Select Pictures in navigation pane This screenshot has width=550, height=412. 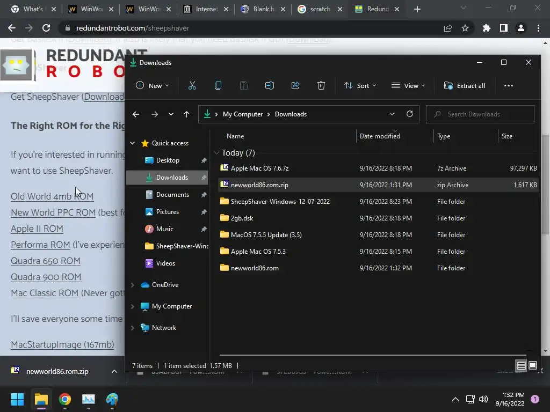pyautogui.click(x=167, y=212)
